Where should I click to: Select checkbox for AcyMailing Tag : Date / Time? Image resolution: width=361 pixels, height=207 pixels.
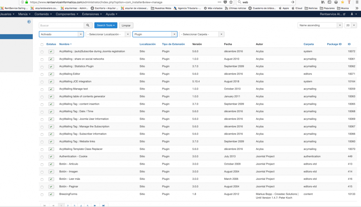pos(42,112)
